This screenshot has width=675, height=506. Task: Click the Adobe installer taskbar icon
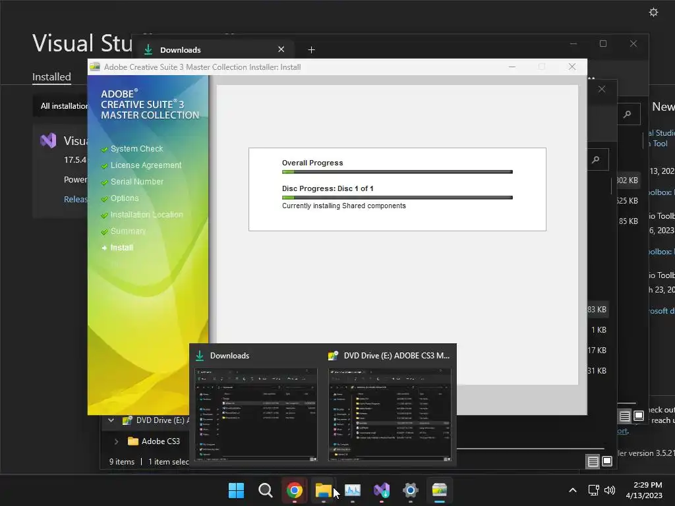[440, 490]
